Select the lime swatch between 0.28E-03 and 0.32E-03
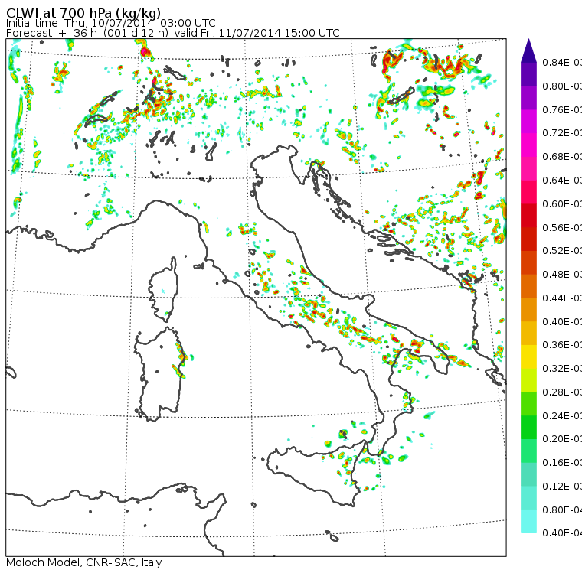Image resolution: width=582 pixels, height=573 pixels. coord(528,380)
